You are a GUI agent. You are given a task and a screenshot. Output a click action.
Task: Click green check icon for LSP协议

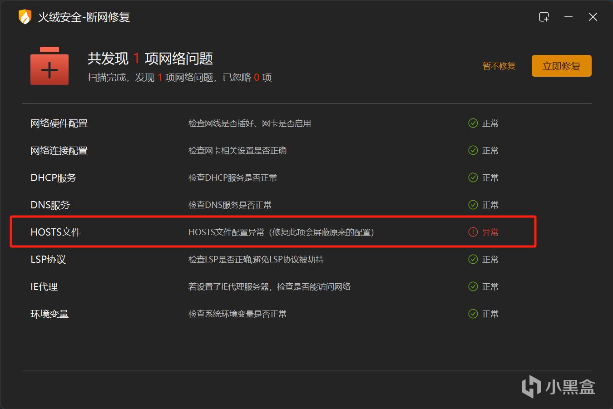click(473, 259)
